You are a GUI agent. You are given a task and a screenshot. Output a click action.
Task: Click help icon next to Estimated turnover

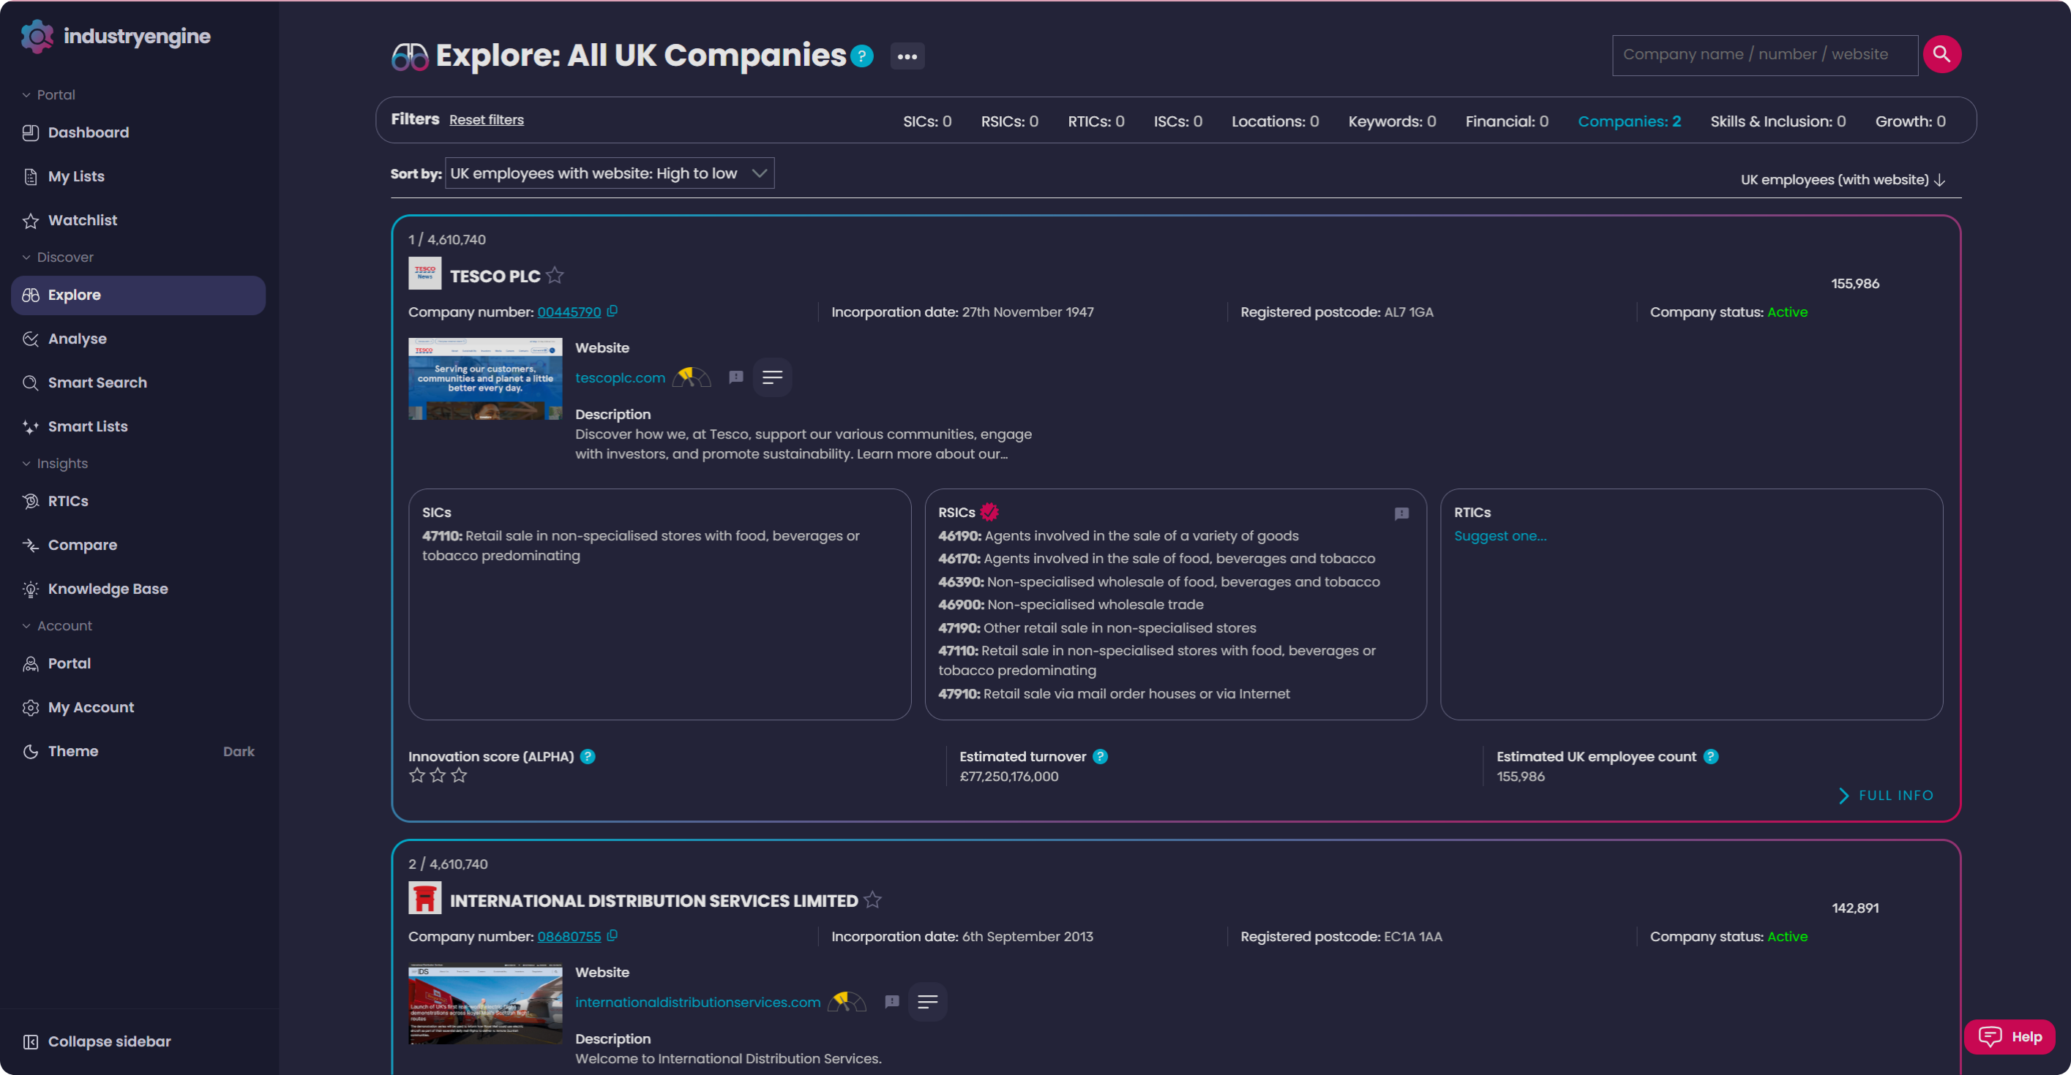[x=1101, y=756]
